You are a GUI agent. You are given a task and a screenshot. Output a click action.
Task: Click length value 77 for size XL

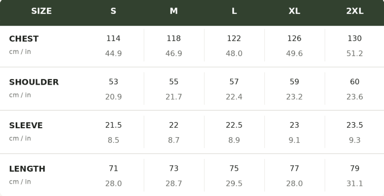[295, 168]
